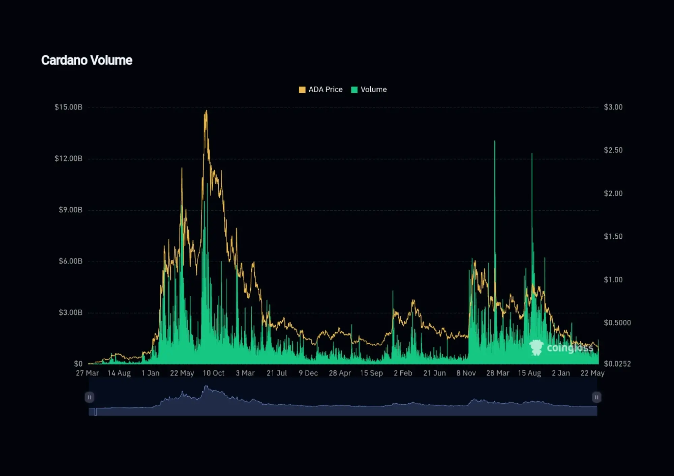Toggle the Volume legend series
Viewport: 674px width, 476px height.
point(369,90)
